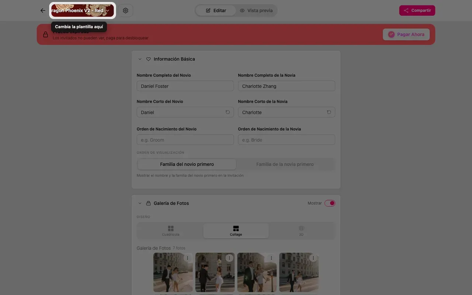Go back with the left arrow icon
Image resolution: width=472 pixels, height=295 pixels.
click(43, 10)
